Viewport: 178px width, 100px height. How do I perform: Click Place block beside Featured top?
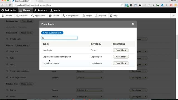[27, 21]
